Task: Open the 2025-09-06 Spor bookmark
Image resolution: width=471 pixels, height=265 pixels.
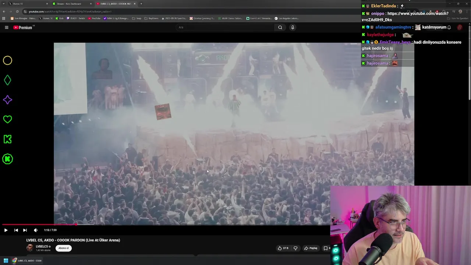Action: (174, 18)
